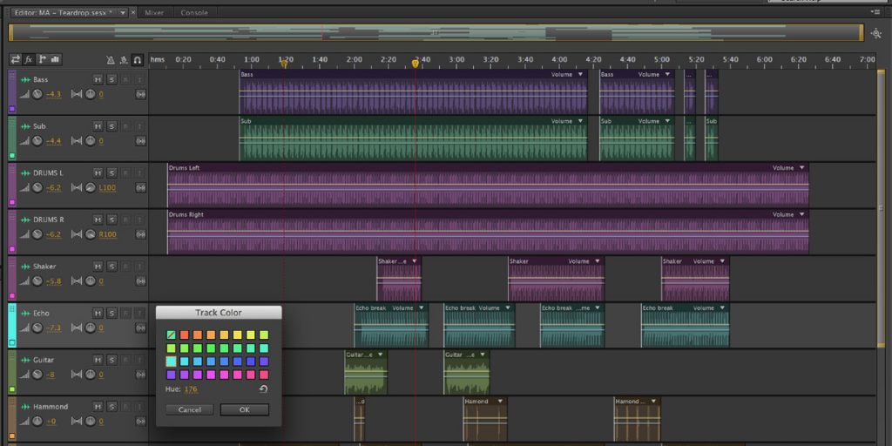The width and height of the screenshot is (892, 446).
Task: Mute the Shaker track
Action: point(98,267)
